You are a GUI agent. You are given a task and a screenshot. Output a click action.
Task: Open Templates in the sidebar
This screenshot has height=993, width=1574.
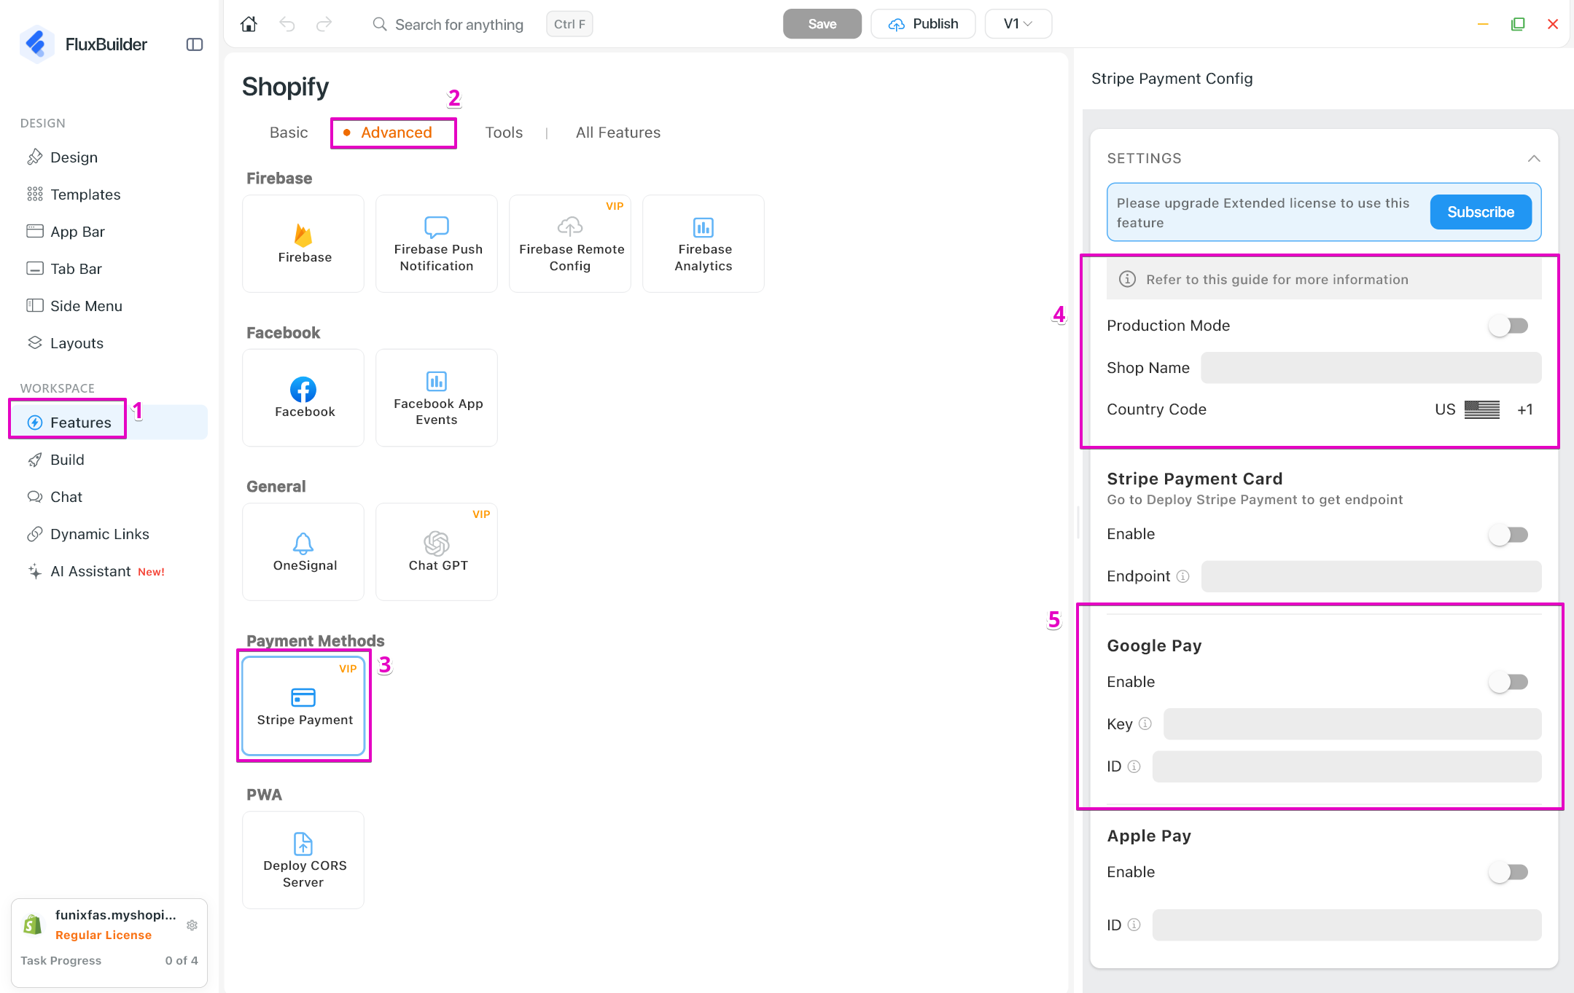(x=109, y=195)
